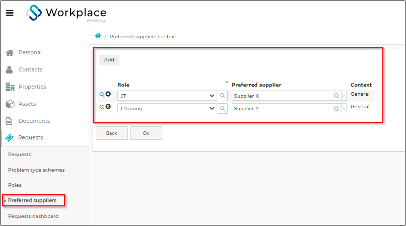Open the IT role dropdown
406x226 pixels.
pyautogui.click(x=167, y=96)
